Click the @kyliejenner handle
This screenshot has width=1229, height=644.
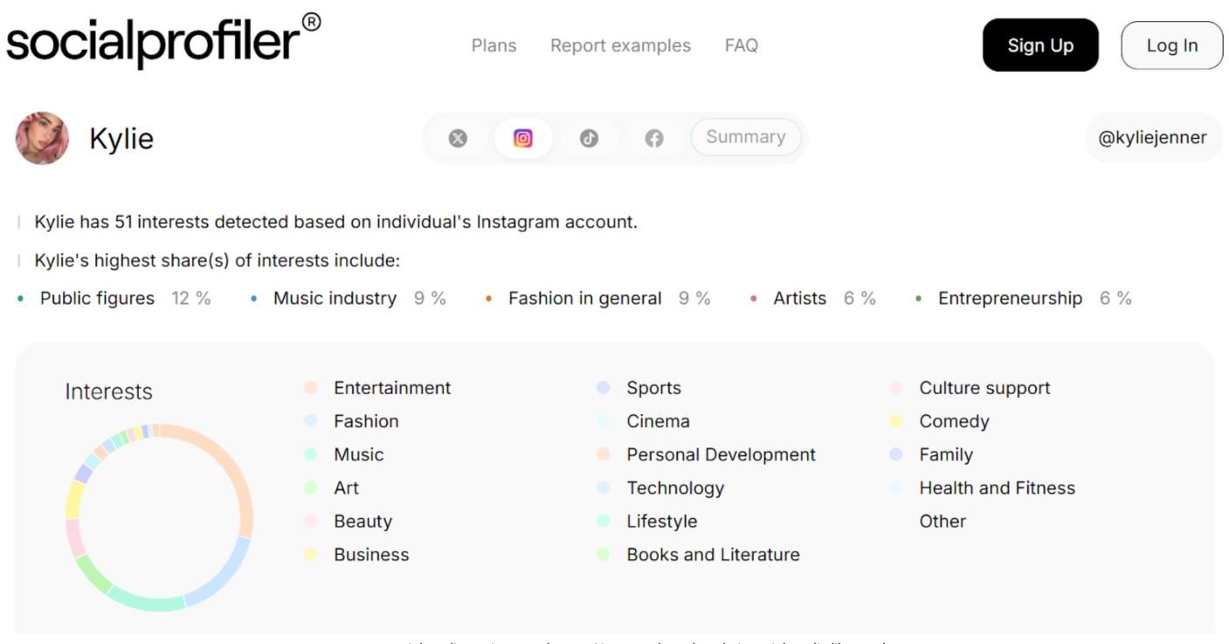1153,137
